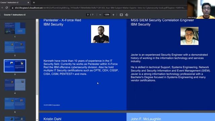Open page 5 thumbnail
215x121 pixels.
coord(15,104)
